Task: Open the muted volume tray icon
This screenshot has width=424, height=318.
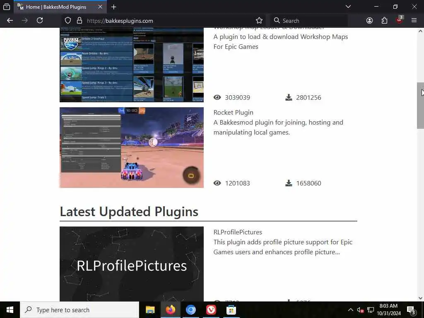Action: coord(360,310)
